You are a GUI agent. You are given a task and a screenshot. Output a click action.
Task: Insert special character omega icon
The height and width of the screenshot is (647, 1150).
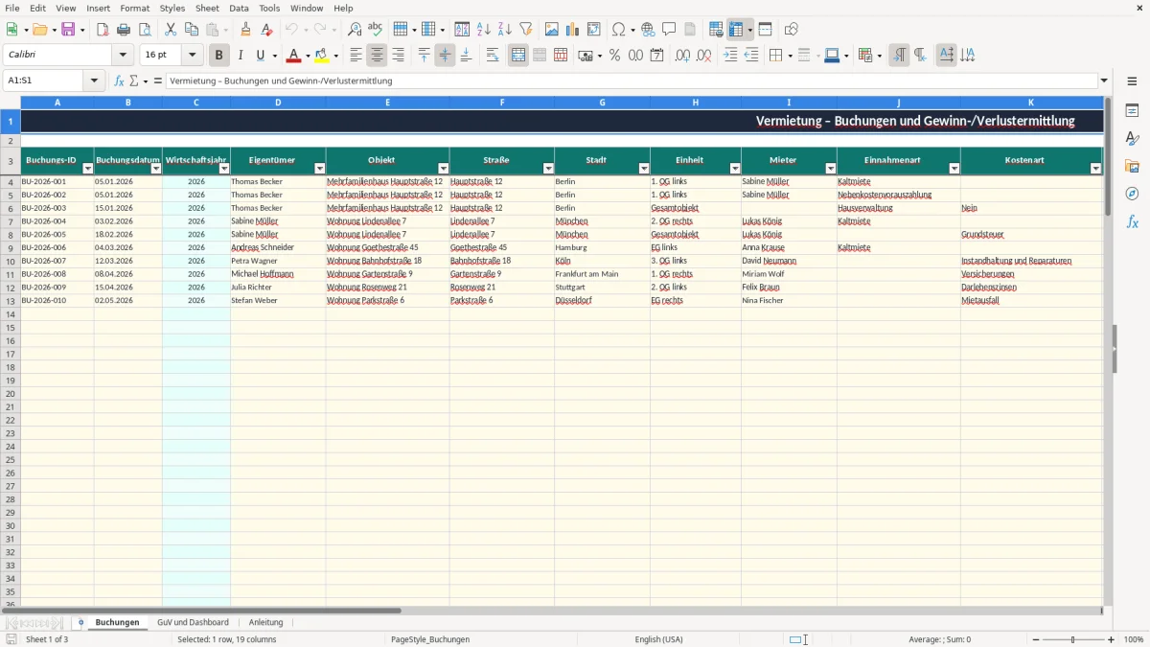tap(618, 30)
